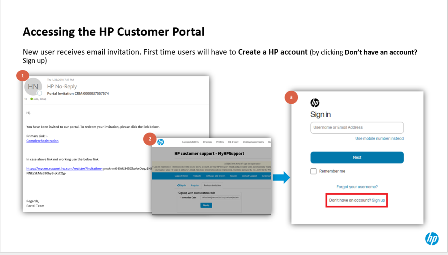Enable the Remember me checkbox
Image resolution: width=448 pixels, height=255 pixels.
click(313, 171)
